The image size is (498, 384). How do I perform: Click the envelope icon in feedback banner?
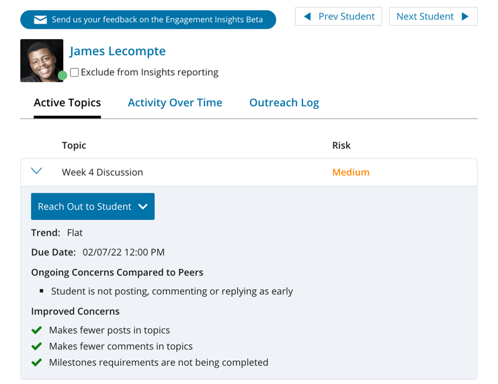40,20
